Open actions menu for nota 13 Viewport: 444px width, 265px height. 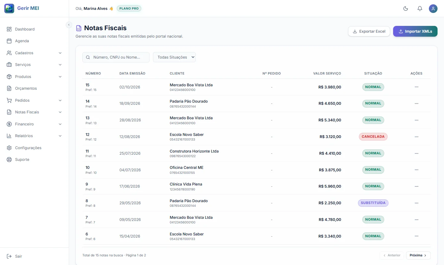tap(417, 120)
